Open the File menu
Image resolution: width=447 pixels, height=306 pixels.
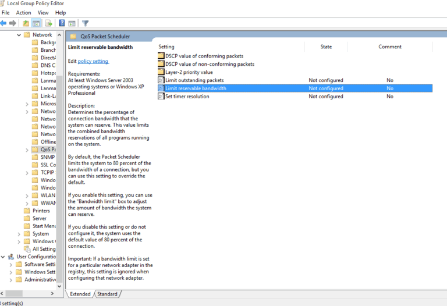point(5,13)
